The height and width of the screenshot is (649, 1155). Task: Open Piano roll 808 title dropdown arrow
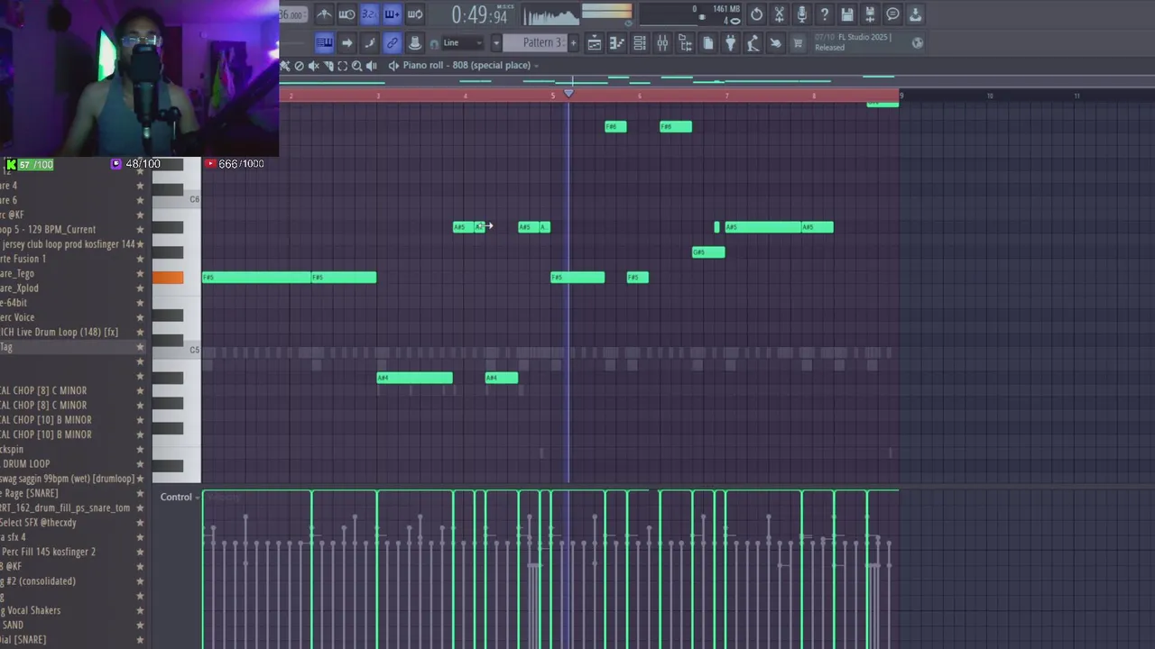[x=536, y=65]
